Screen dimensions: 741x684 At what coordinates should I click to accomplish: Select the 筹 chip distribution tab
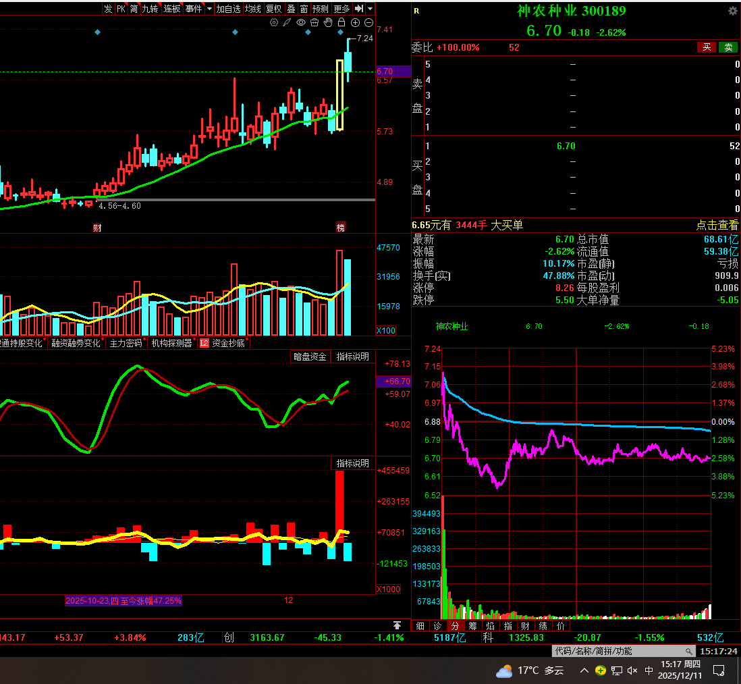click(472, 626)
